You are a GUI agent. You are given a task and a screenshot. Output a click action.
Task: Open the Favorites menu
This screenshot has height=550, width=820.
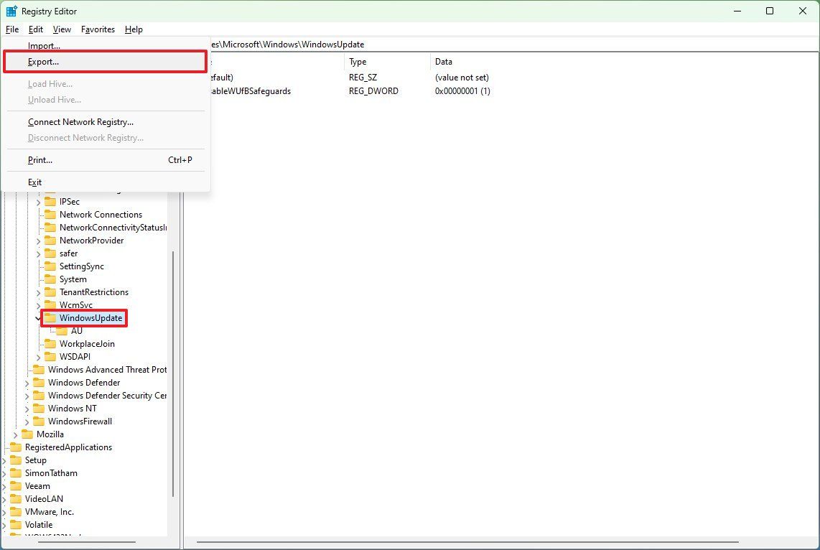[x=98, y=29]
